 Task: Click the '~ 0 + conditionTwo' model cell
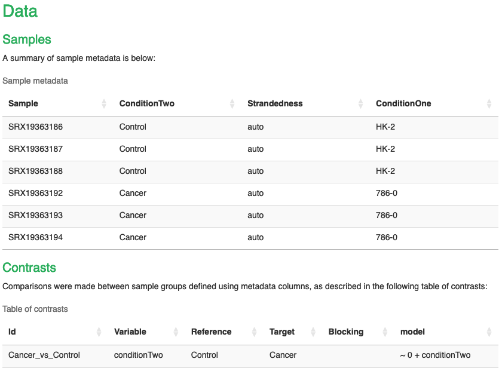point(436,355)
